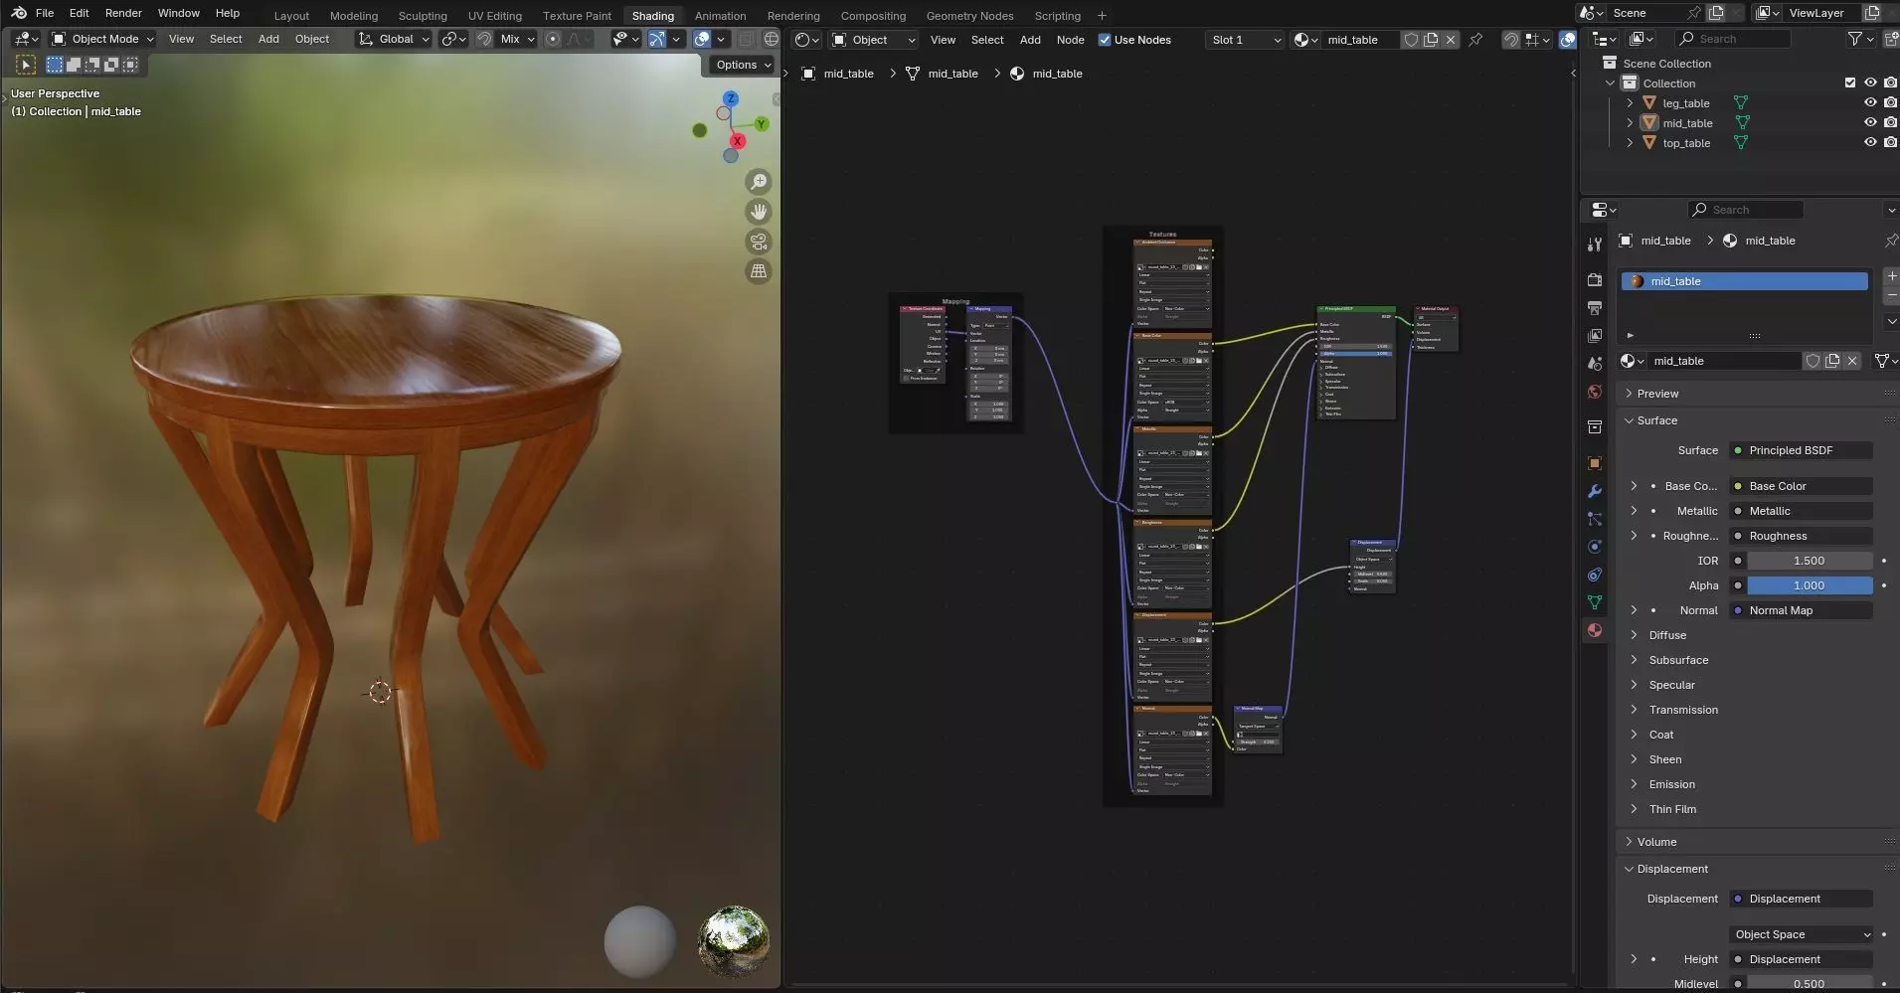Expand the Subsurface panel
Image resolution: width=1900 pixels, height=993 pixels.
[x=1678, y=660]
